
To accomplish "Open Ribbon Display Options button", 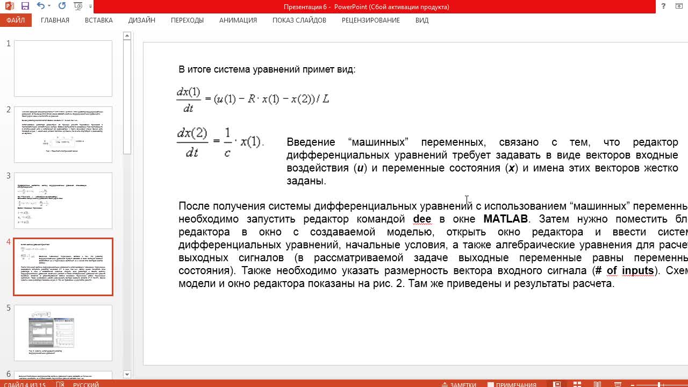I will pos(679,6).
